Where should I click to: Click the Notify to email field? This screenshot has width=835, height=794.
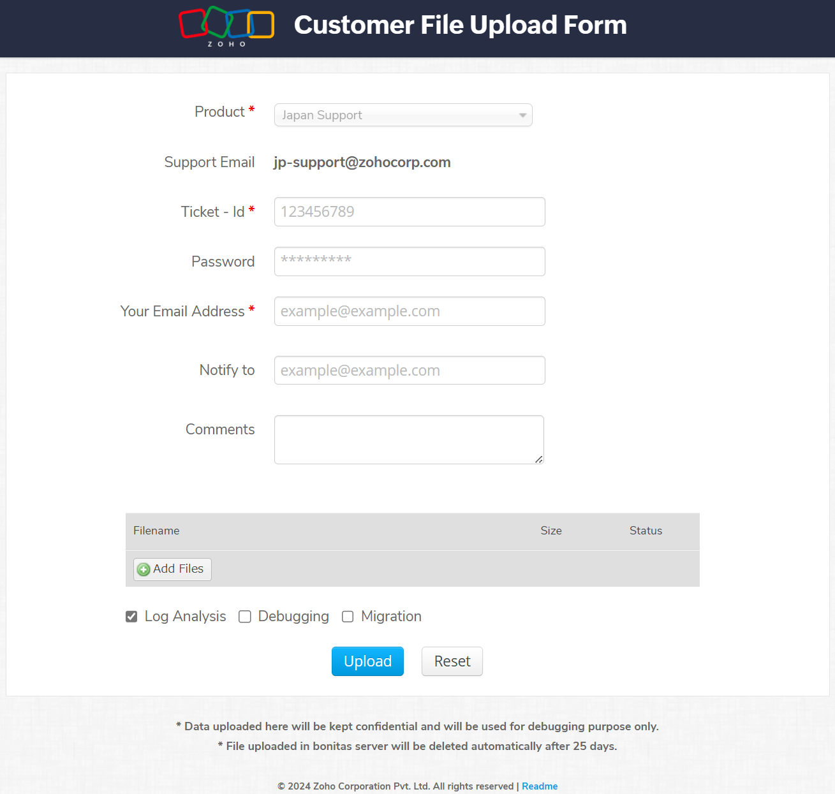pyautogui.click(x=410, y=371)
